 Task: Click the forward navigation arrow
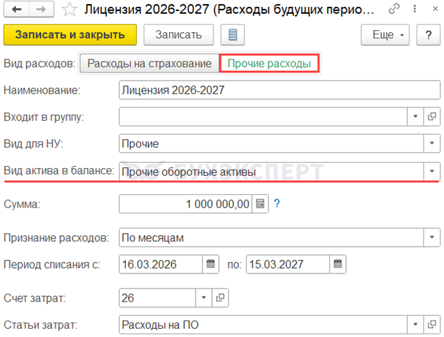pyautogui.click(x=40, y=10)
